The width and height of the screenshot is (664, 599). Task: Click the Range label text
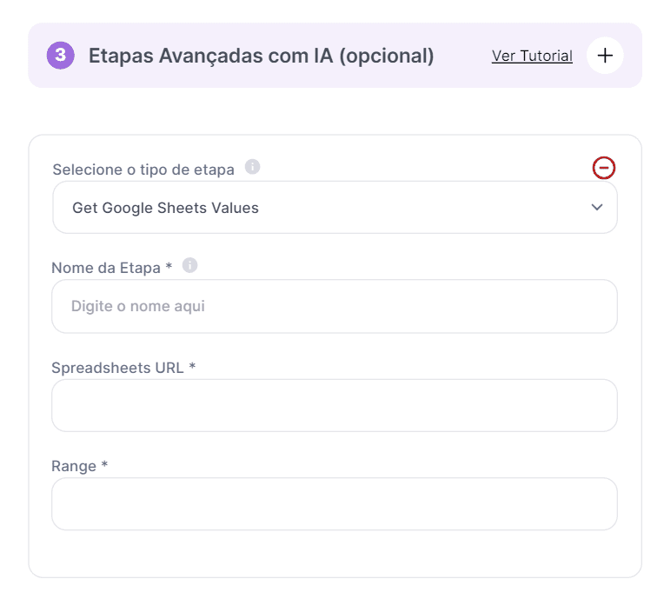74,467
